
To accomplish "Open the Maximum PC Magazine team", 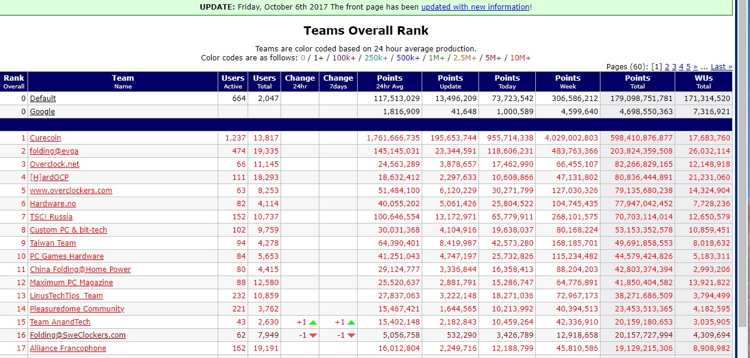I will pyautogui.click(x=71, y=283).
